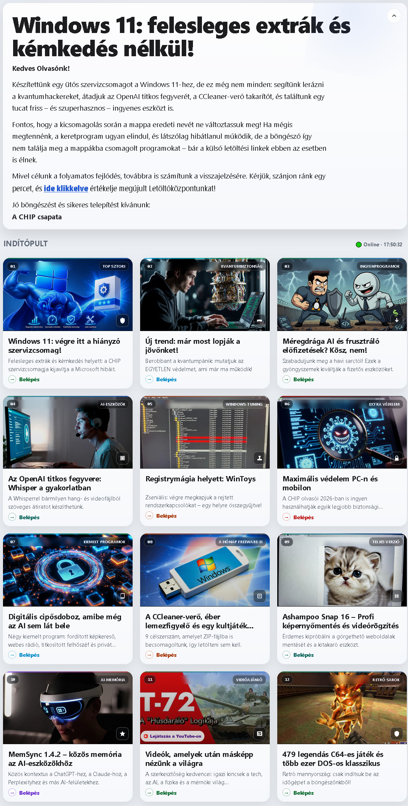Viewport: 408px width, 806px height.
Task: Click the 'AI-MEMÓRIA' category tag
Action: 113,680
